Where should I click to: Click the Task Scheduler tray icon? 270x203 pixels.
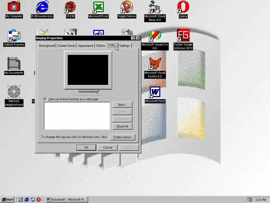point(250,200)
